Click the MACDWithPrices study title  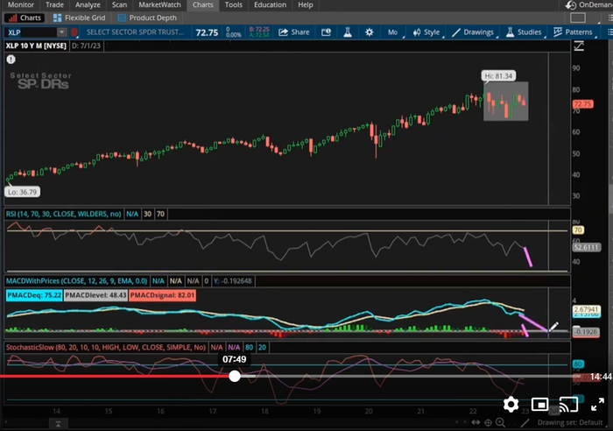77,281
